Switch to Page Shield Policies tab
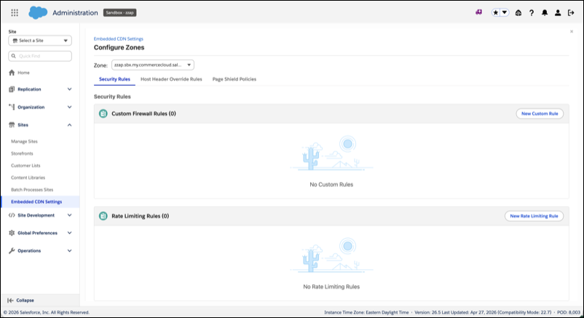The width and height of the screenshot is (584, 318). tap(234, 79)
